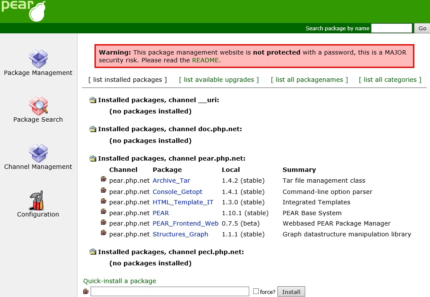
Task: Click version 1.4.2 (stable) text
Action: (x=243, y=181)
